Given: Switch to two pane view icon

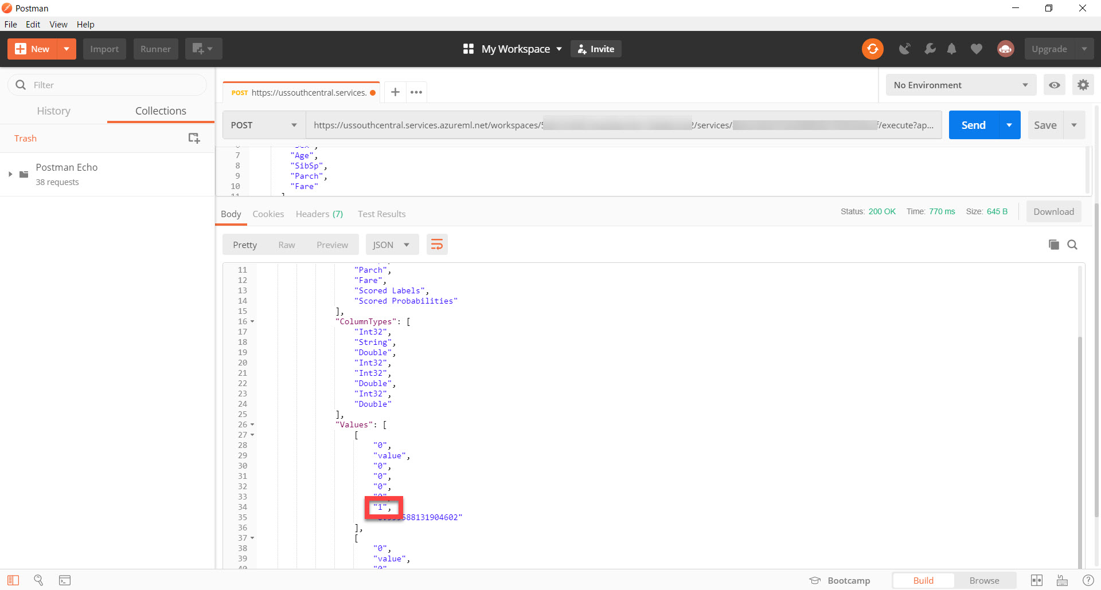Looking at the screenshot, I should 1037,580.
